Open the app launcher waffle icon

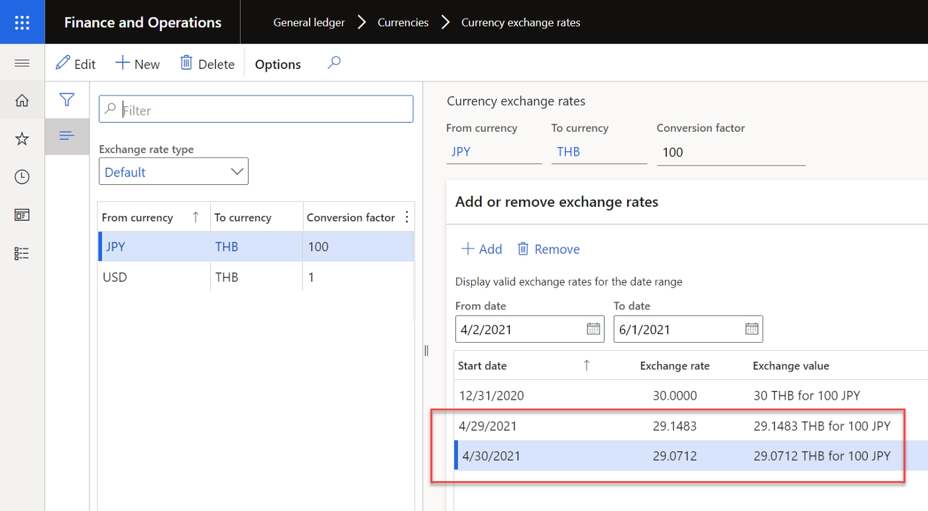(22, 22)
